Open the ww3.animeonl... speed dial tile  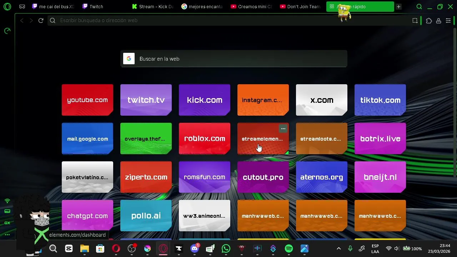205,216
